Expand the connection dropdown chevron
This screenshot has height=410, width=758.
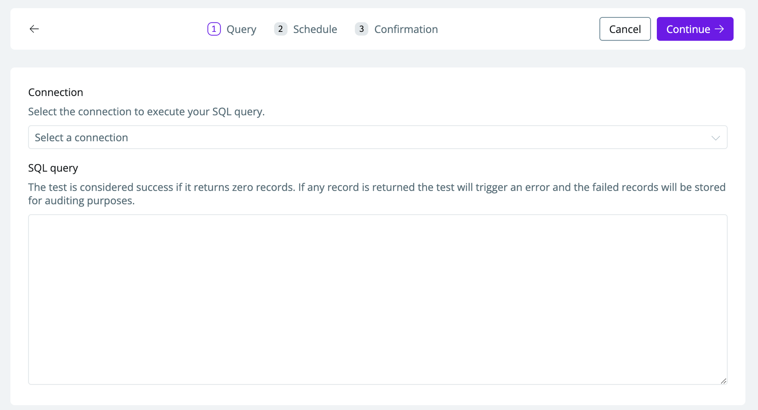coord(715,138)
